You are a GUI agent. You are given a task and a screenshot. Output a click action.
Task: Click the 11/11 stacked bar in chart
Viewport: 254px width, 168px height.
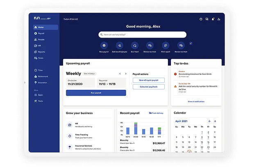click(159, 131)
